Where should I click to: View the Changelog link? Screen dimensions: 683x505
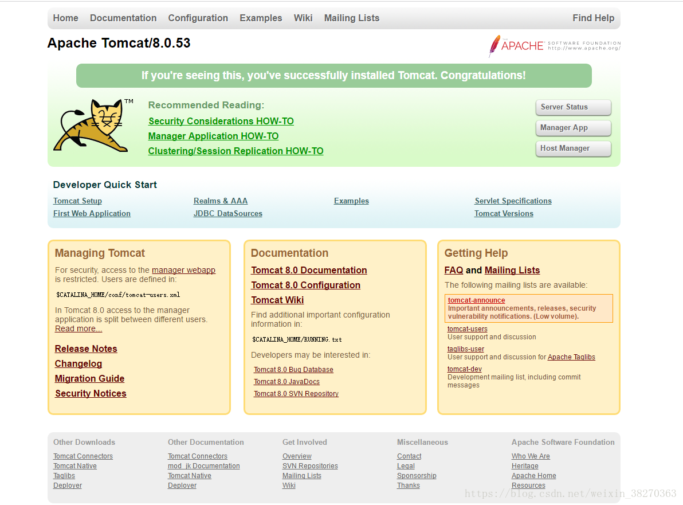[x=78, y=363]
